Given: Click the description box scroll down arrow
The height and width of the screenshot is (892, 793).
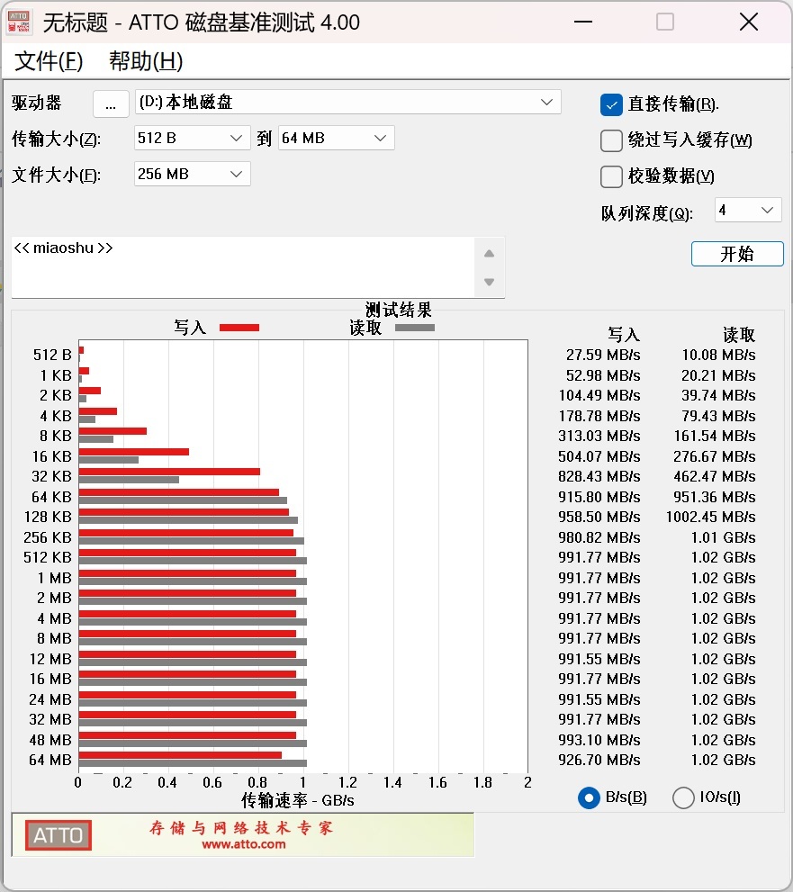Looking at the screenshot, I should click(x=490, y=282).
